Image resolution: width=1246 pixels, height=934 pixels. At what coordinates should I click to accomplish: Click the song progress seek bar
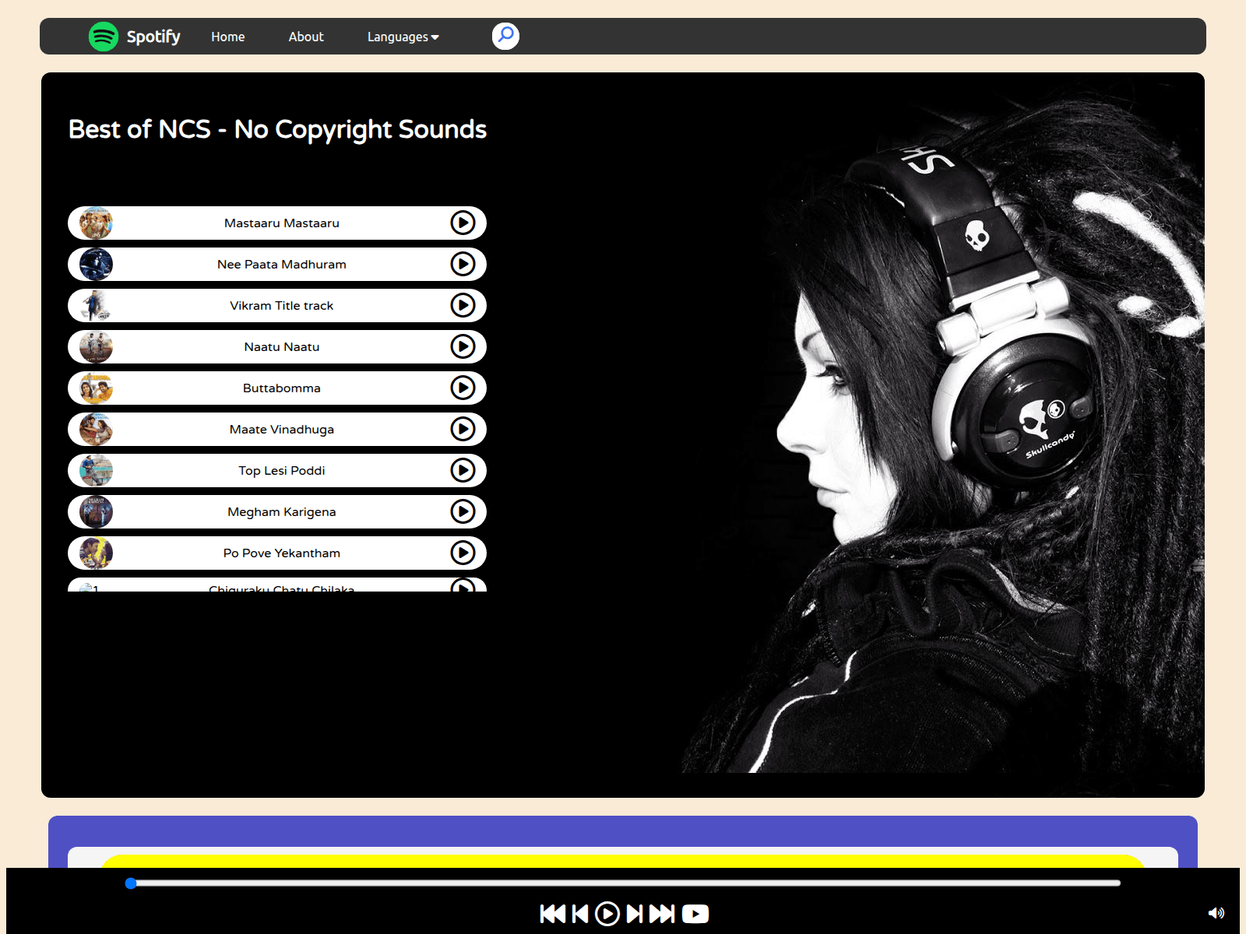point(623,883)
